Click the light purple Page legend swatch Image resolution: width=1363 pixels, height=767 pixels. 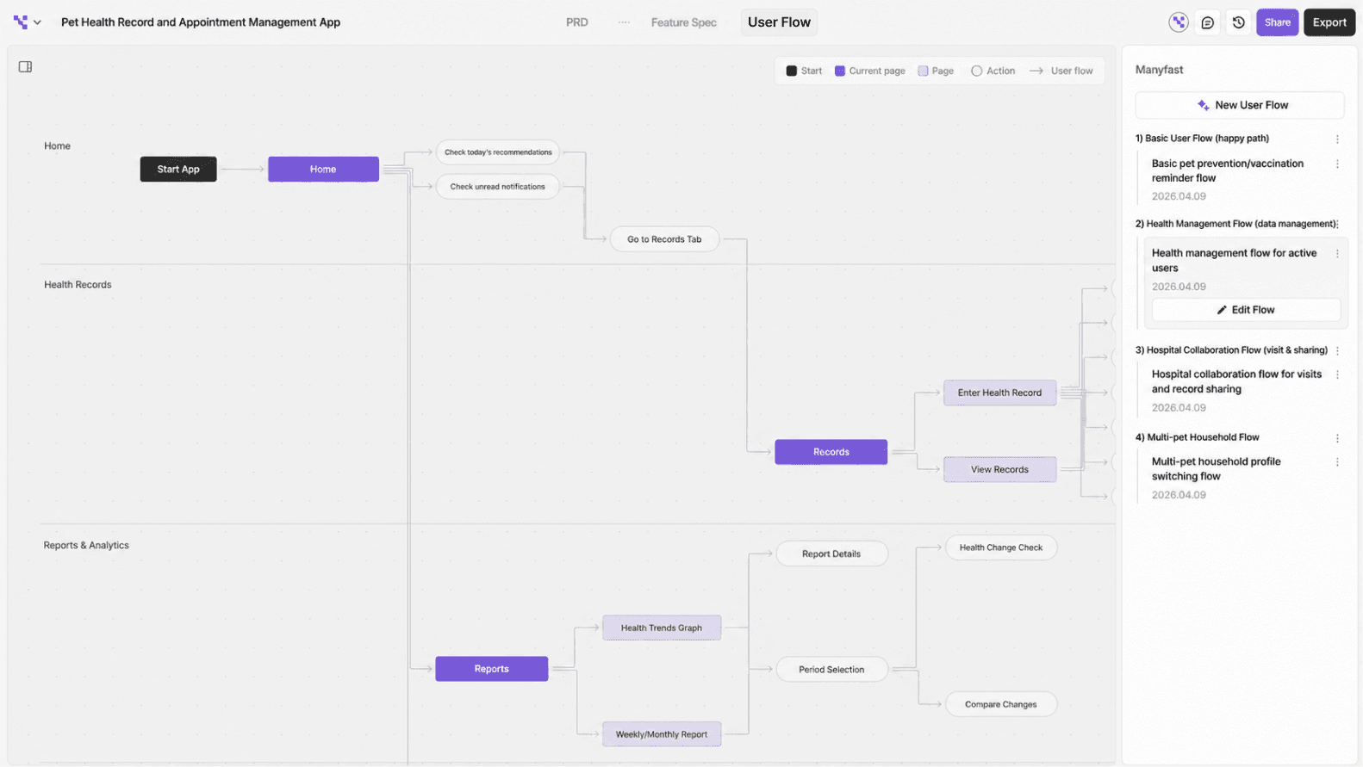[923, 71]
